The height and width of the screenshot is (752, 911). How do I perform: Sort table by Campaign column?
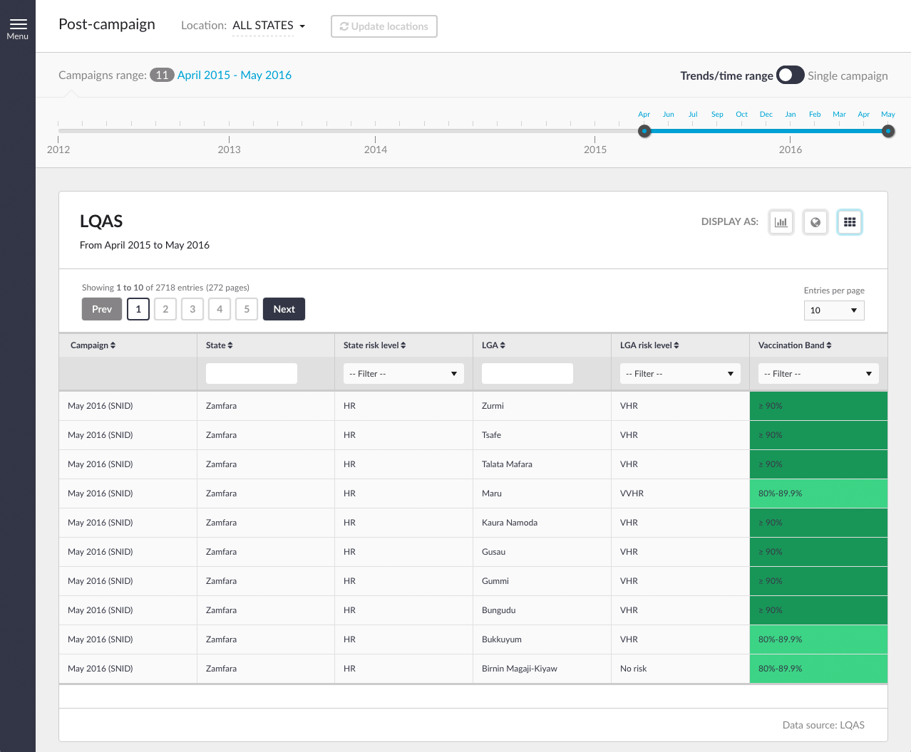93,345
